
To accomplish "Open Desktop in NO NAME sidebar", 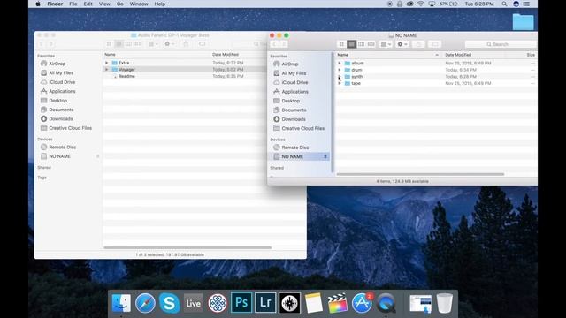I will tap(291, 101).
